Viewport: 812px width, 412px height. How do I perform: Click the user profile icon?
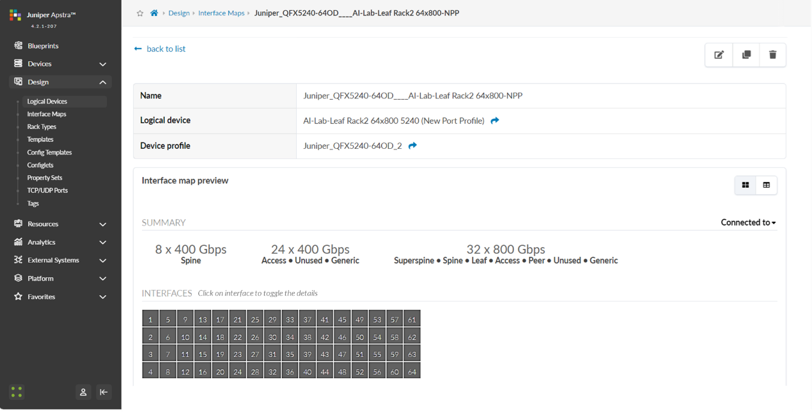click(x=83, y=392)
